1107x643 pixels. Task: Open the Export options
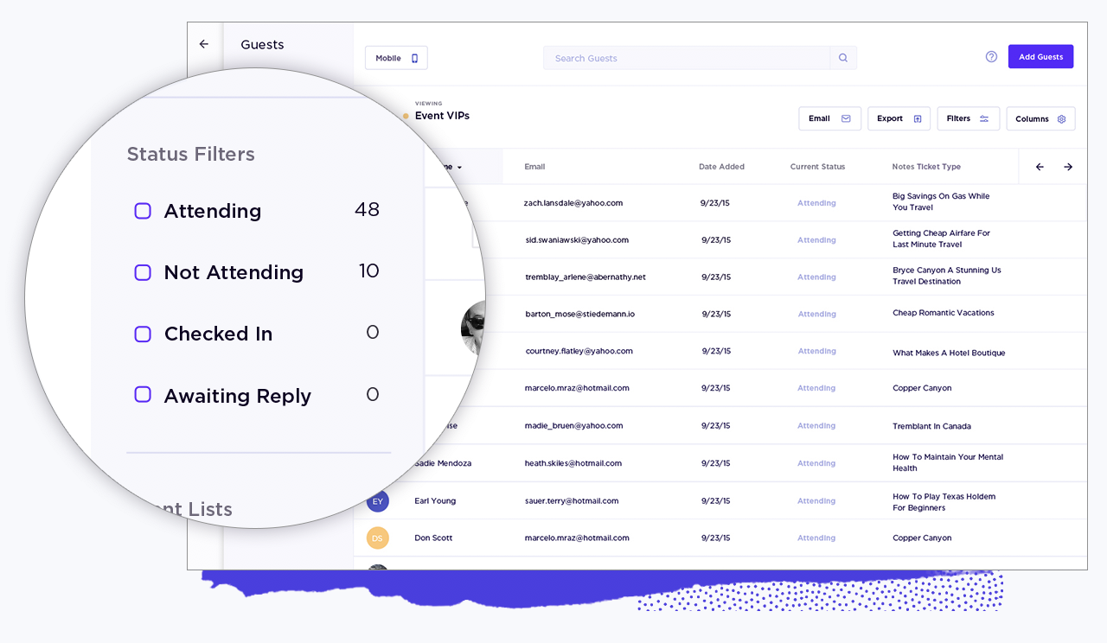(899, 118)
